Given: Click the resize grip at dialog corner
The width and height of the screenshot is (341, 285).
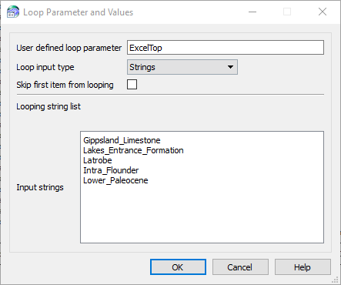Looking at the screenshot, I should click(336, 280).
